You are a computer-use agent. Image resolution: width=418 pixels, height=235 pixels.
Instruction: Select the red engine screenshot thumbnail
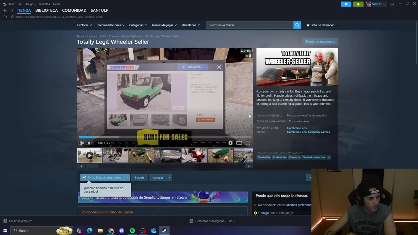(194, 156)
